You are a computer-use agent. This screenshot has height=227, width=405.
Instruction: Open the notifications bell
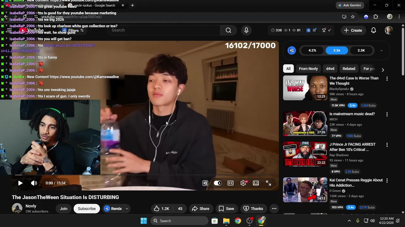coord(373,30)
